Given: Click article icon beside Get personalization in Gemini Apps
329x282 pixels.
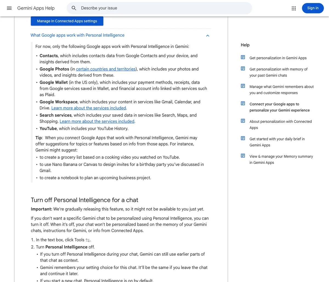Looking at the screenshot, I should tap(243, 57).
